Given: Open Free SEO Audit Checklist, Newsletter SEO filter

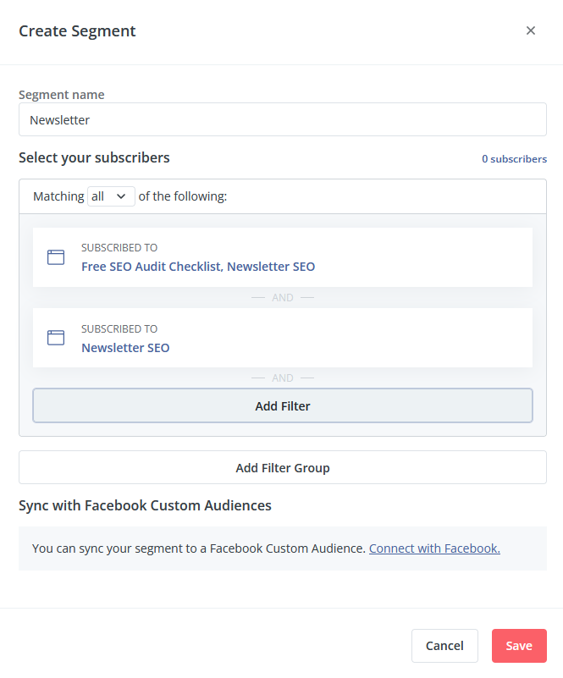Looking at the screenshot, I should [198, 267].
